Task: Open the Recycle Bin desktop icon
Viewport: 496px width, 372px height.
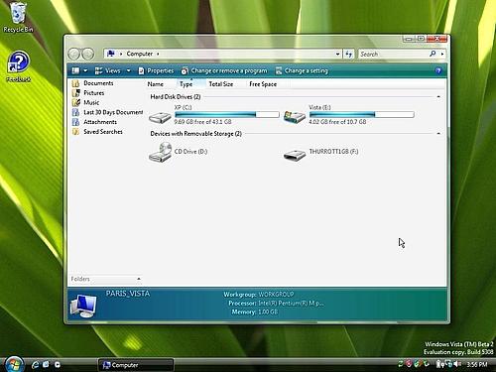Action: [x=18, y=17]
